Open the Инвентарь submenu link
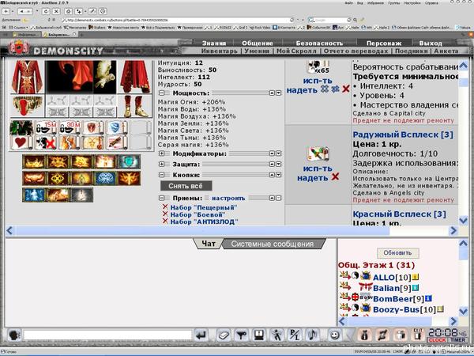This screenshot has height=356, width=474. click(x=219, y=51)
